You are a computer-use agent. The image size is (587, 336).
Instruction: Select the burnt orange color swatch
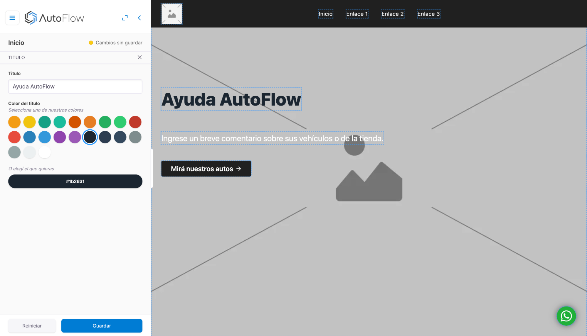click(x=75, y=122)
